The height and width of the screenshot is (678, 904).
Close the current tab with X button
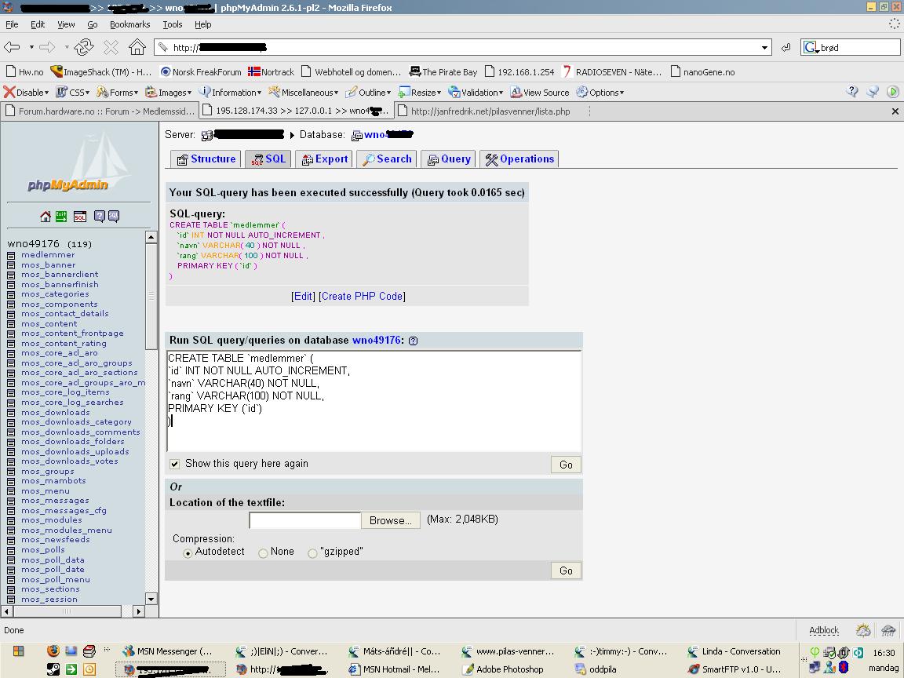(895, 111)
